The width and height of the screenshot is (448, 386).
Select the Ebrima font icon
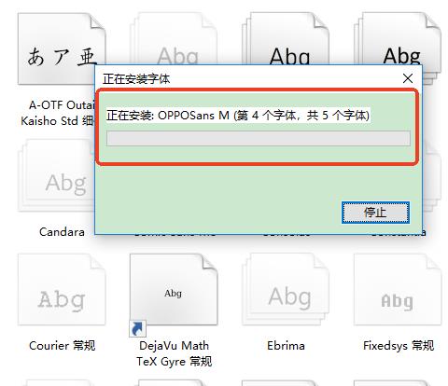[x=286, y=289]
